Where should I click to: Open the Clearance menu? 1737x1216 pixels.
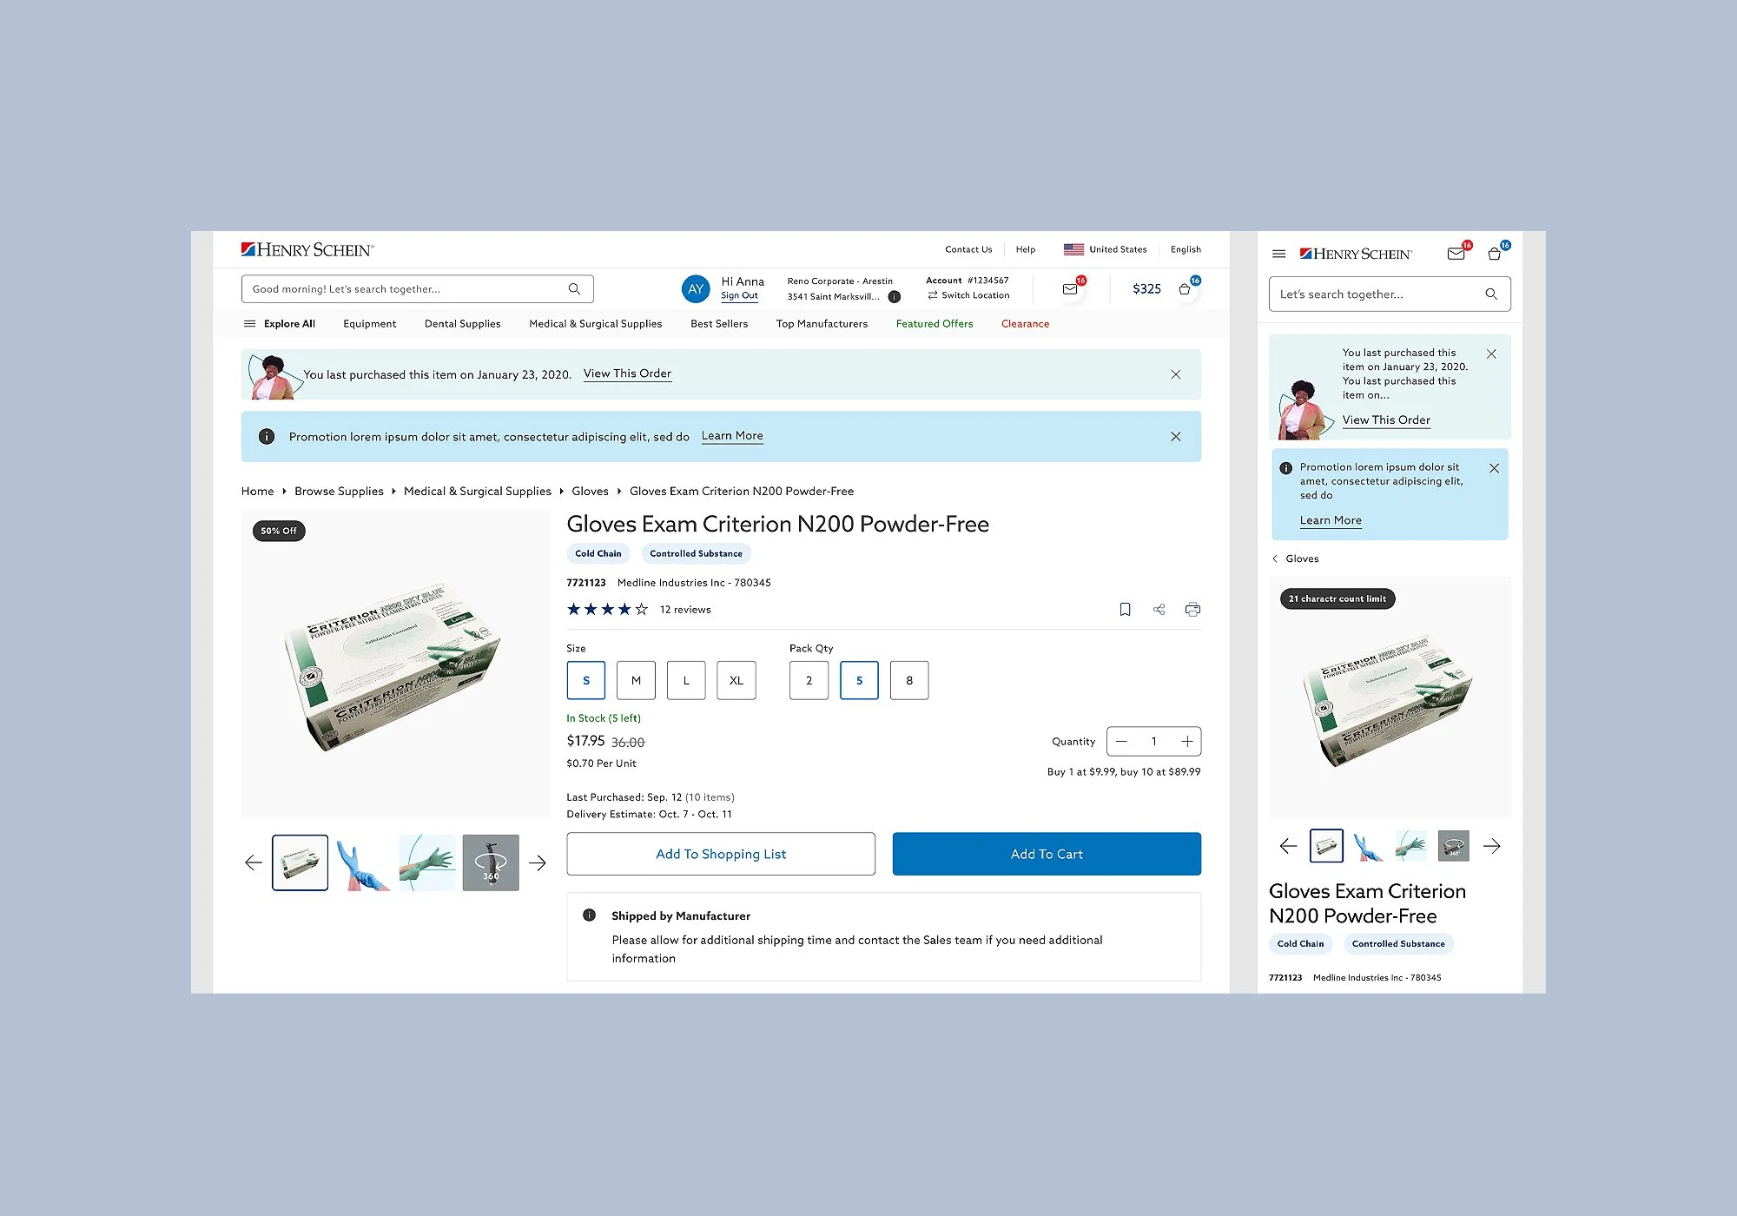1026,324
